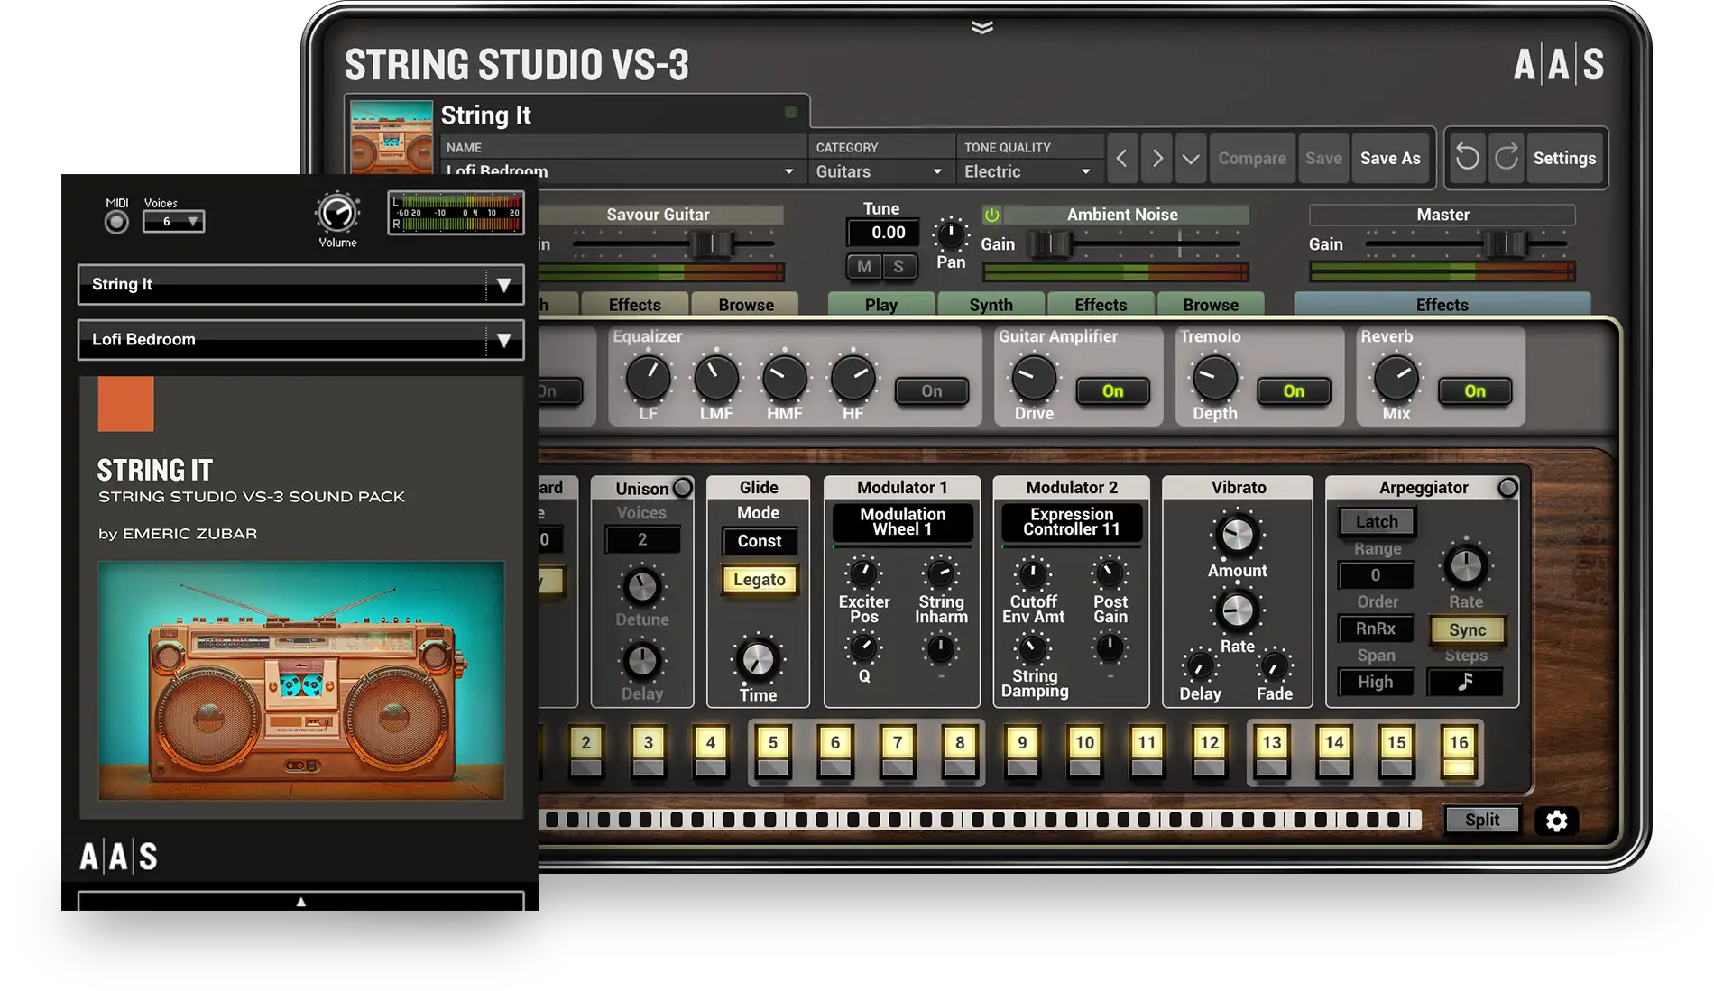The image size is (1714, 991).
Task: Toggle the Reverb On button
Action: pos(1475,391)
